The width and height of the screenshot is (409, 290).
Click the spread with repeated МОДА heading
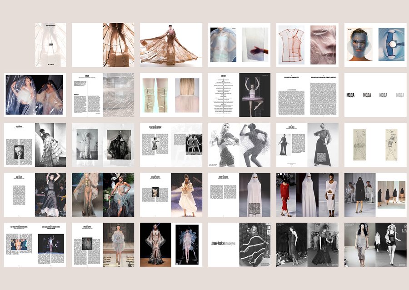[375, 95]
